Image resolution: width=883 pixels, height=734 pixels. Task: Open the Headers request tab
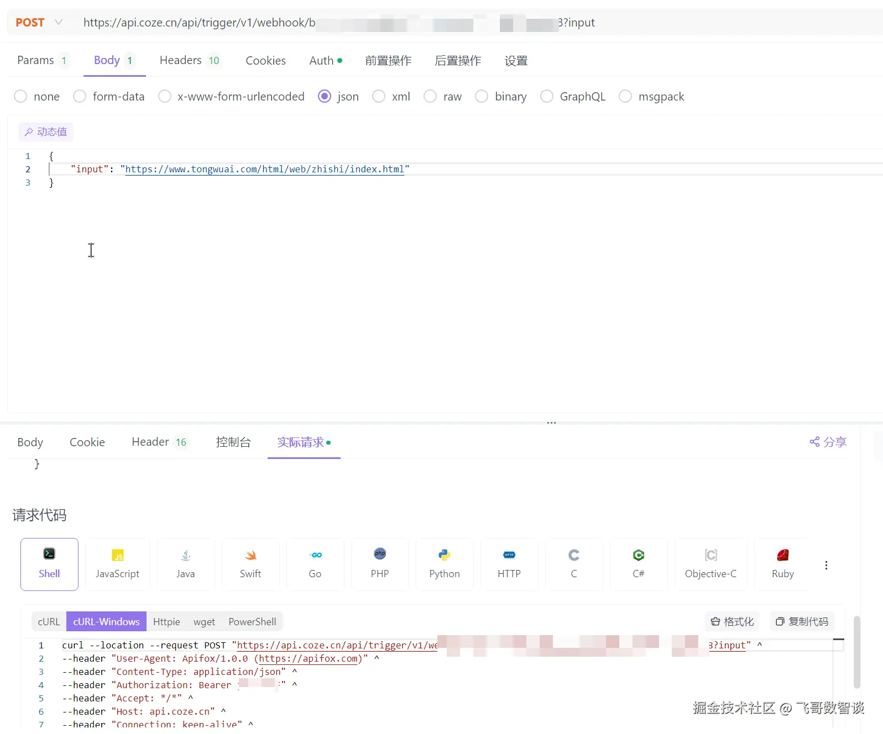190,60
